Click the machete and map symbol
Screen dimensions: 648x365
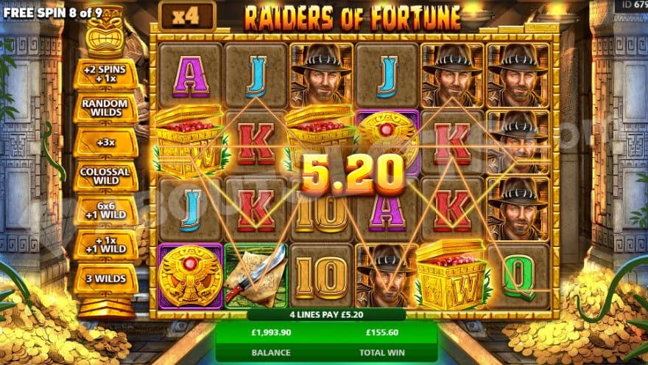pyautogui.click(x=256, y=277)
